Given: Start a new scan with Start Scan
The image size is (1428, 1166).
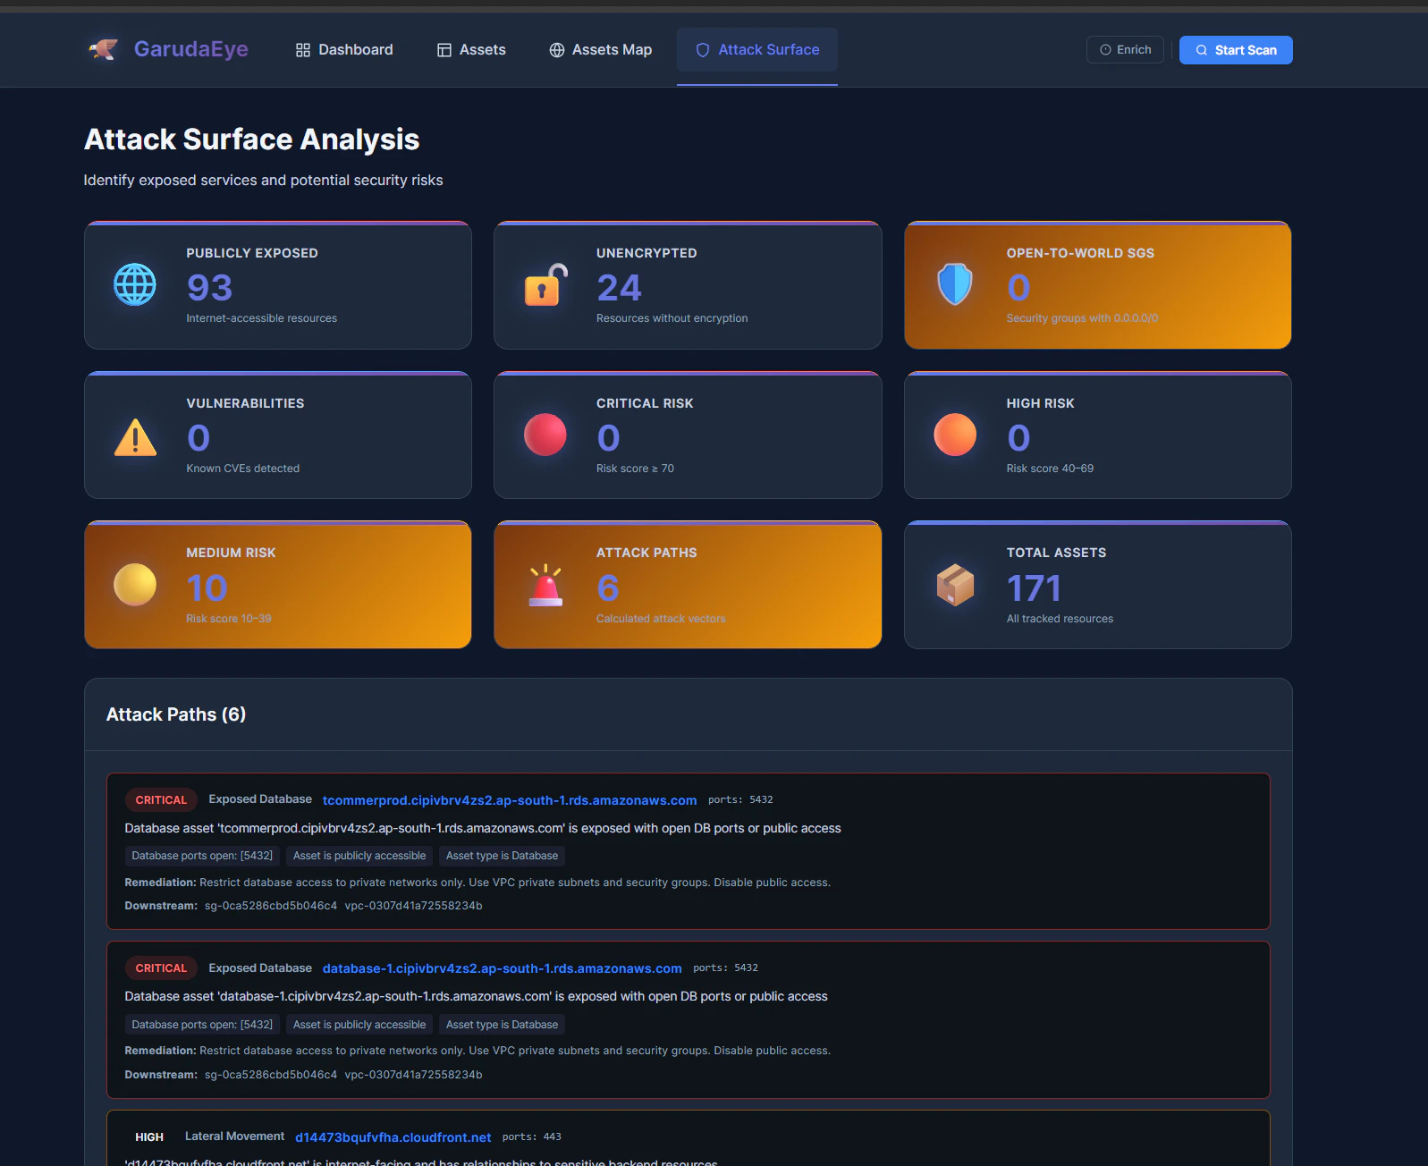Looking at the screenshot, I should coord(1236,50).
